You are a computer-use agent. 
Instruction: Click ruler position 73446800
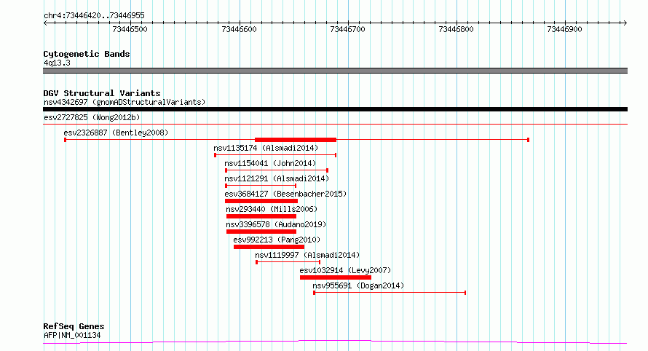point(457,29)
